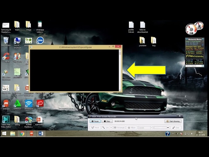The image size is (209, 157).
Task: Open the pixel width combo box
Action: pyautogui.click(x=145, y=127)
